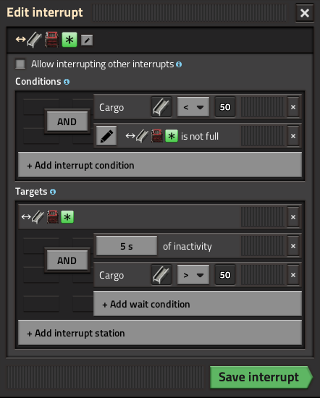Enable Allow interrupting other interrupts checkbox
This screenshot has height=398, width=320.
pyautogui.click(x=20, y=64)
